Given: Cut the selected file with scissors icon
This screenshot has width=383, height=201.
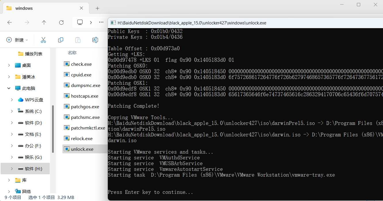Looking at the screenshot, I should 43,40.
